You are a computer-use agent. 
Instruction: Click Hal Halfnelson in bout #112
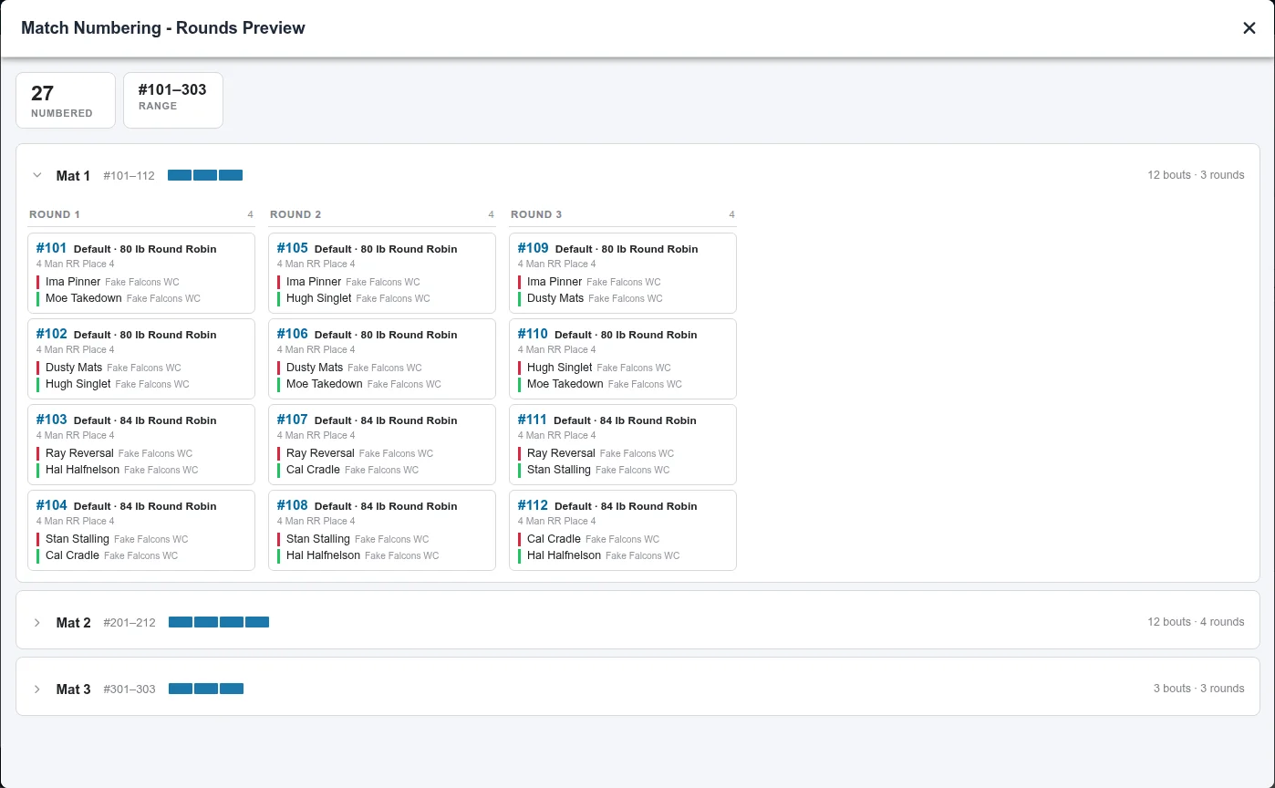point(564,555)
